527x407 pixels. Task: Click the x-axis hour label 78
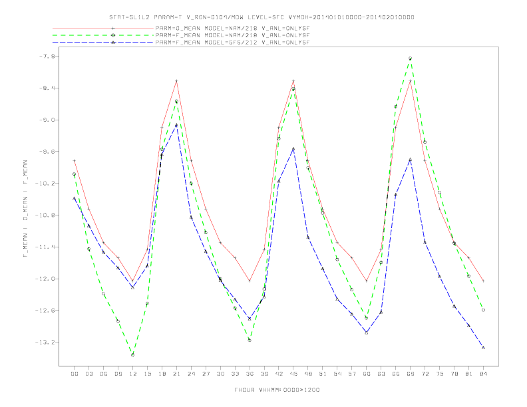[454, 374]
